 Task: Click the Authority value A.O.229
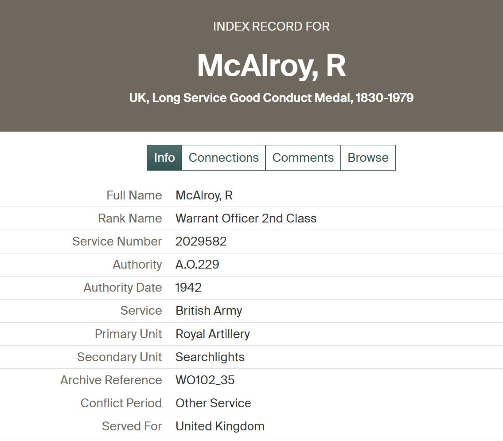(197, 265)
